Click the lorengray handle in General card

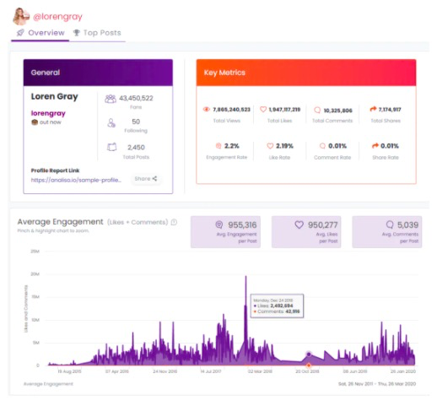[x=48, y=113]
